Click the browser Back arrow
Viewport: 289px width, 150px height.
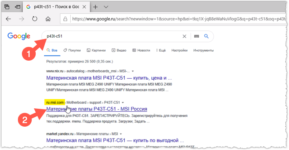(x=8, y=19)
